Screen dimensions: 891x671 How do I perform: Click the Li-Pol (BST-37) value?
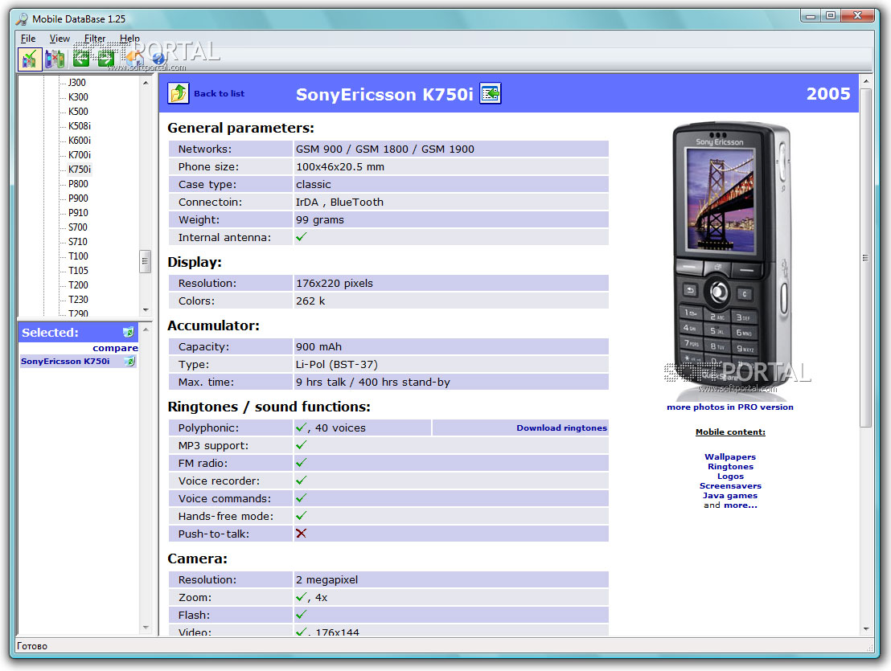336,365
